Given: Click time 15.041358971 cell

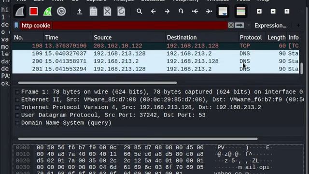Looking at the screenshot, I should click(x=66, y=61).
